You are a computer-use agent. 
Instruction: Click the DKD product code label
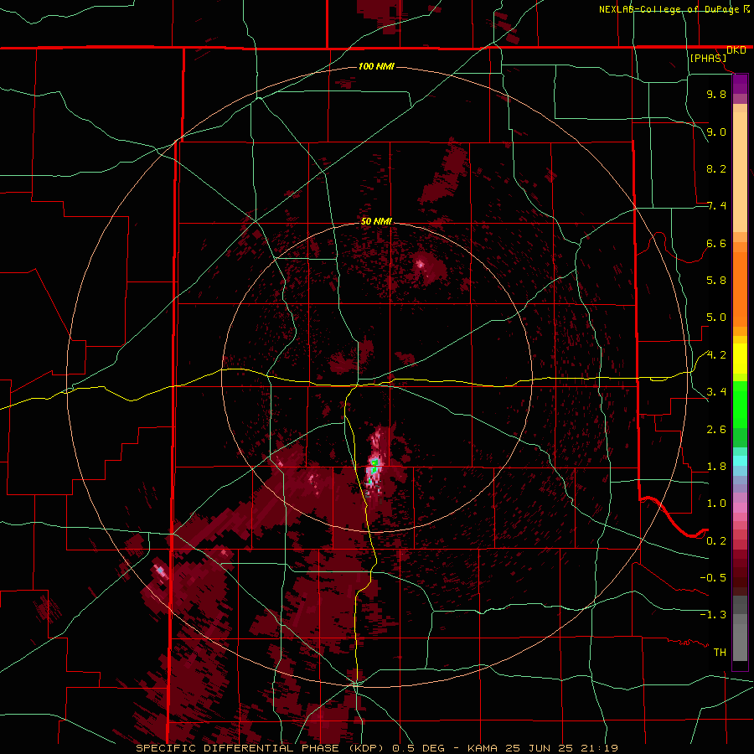(736, 50)
